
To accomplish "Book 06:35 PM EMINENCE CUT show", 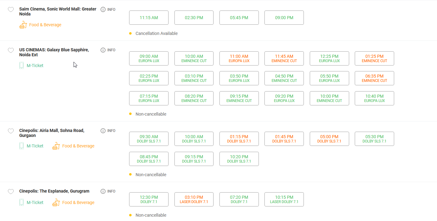I will 374,78.
